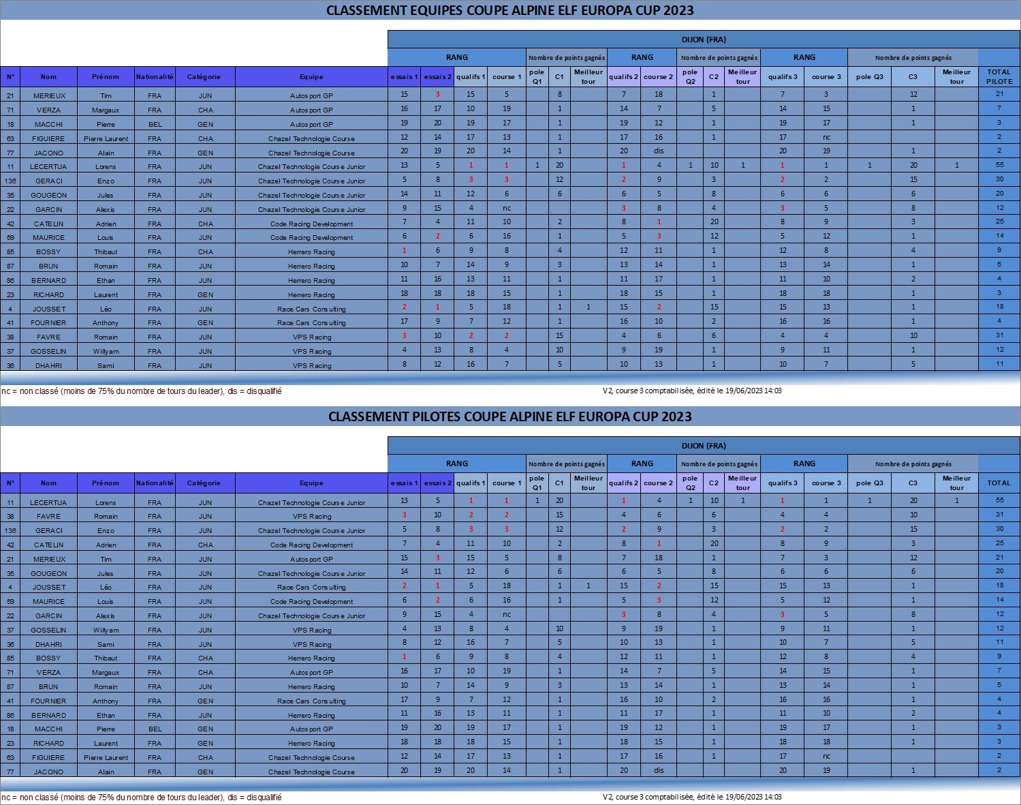1021x805 pixels.
Task: Click FIGUIERE name in Equipes table
Action: click(x=48, y=138)
